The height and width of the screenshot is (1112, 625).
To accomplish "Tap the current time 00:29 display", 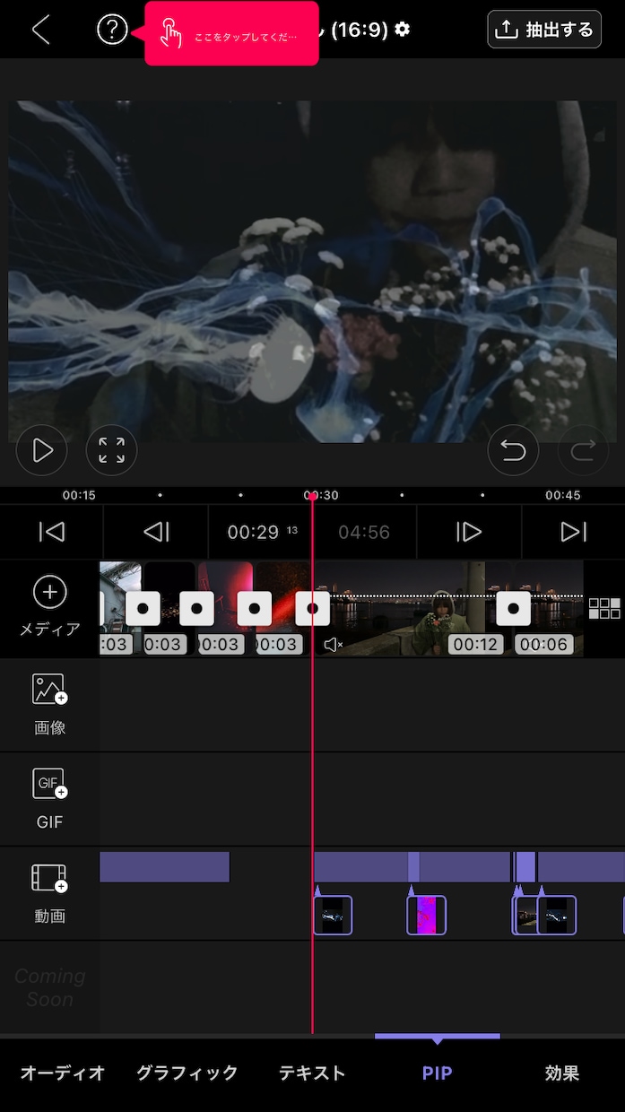I will click(x=262, y=532).
